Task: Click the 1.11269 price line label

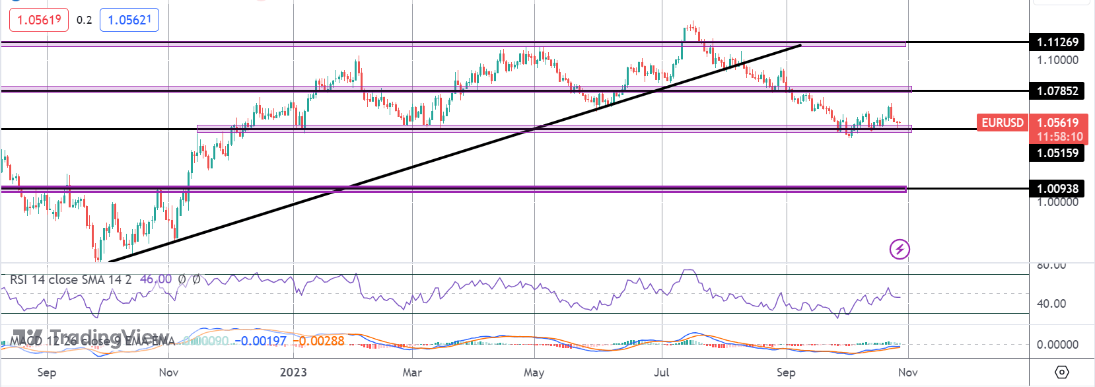Action: pyautogui.click(x=1057, y=42)
